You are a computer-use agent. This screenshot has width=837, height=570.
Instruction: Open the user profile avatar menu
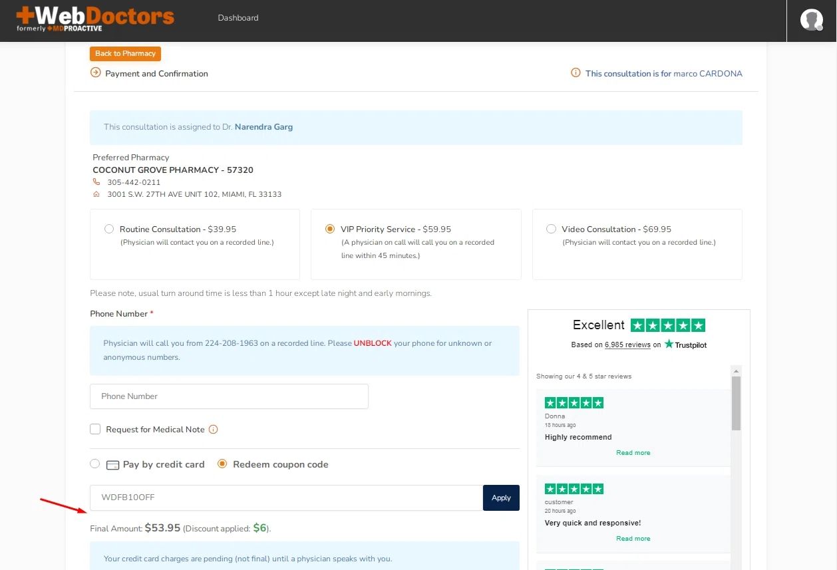812,20
